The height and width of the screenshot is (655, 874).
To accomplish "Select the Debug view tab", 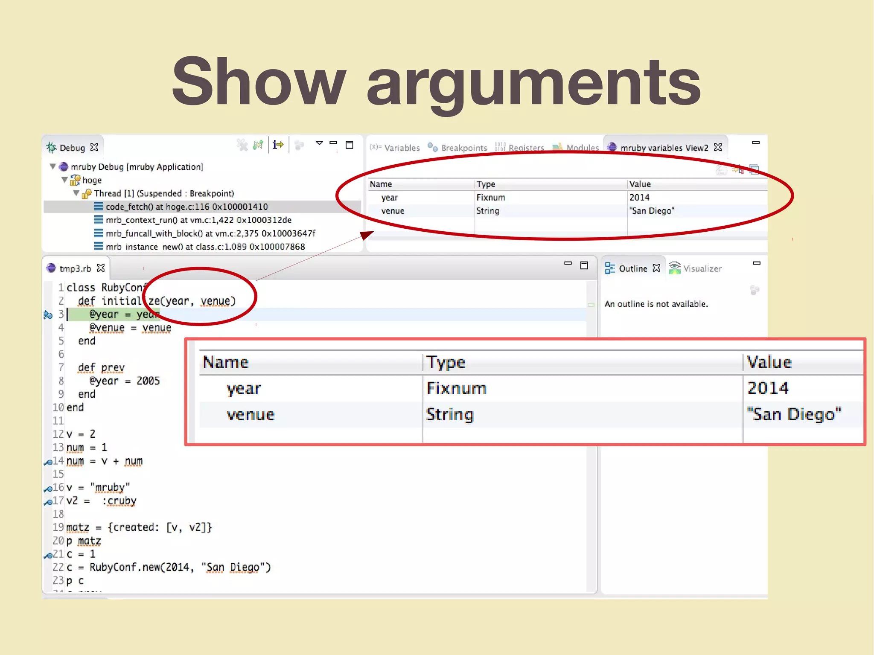I will click(x=72, y=148).
